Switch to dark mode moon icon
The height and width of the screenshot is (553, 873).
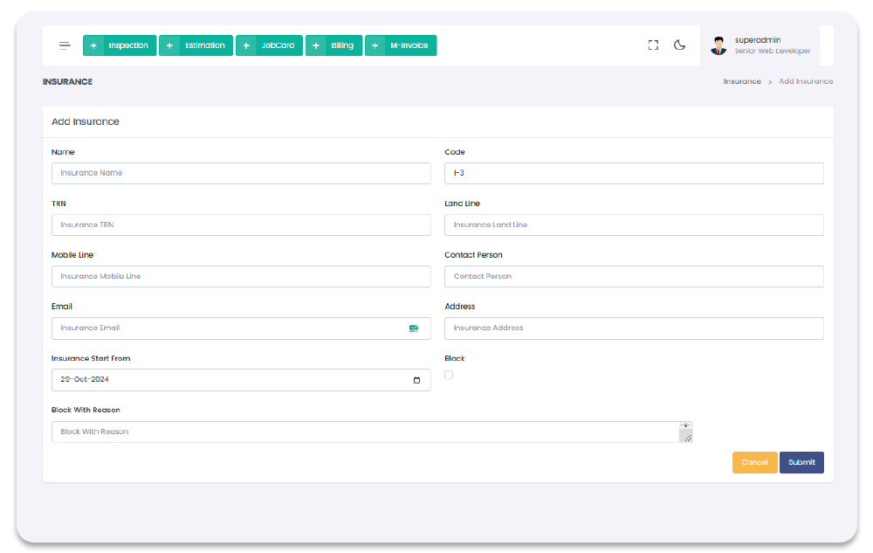coord(679,45)
